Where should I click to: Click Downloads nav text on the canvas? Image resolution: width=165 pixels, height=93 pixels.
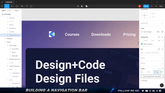pyautogui.click(x=101, y=34)
